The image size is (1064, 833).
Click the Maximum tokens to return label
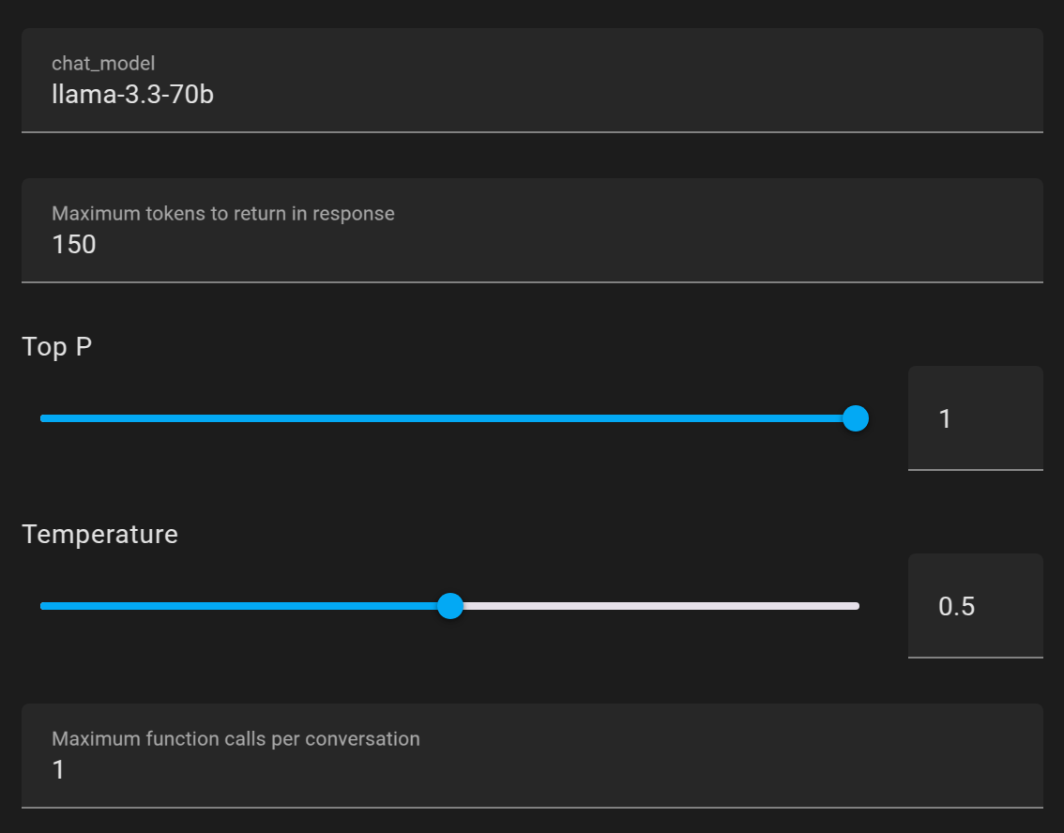pyautogui.click(x=223, y=214)
